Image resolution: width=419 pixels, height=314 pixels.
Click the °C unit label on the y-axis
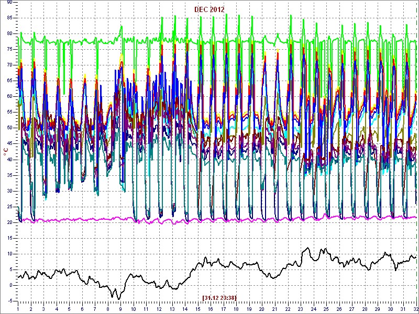click(6, 152)
